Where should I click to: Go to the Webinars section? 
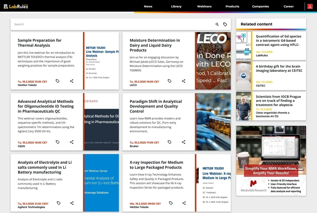click(204, 7)
